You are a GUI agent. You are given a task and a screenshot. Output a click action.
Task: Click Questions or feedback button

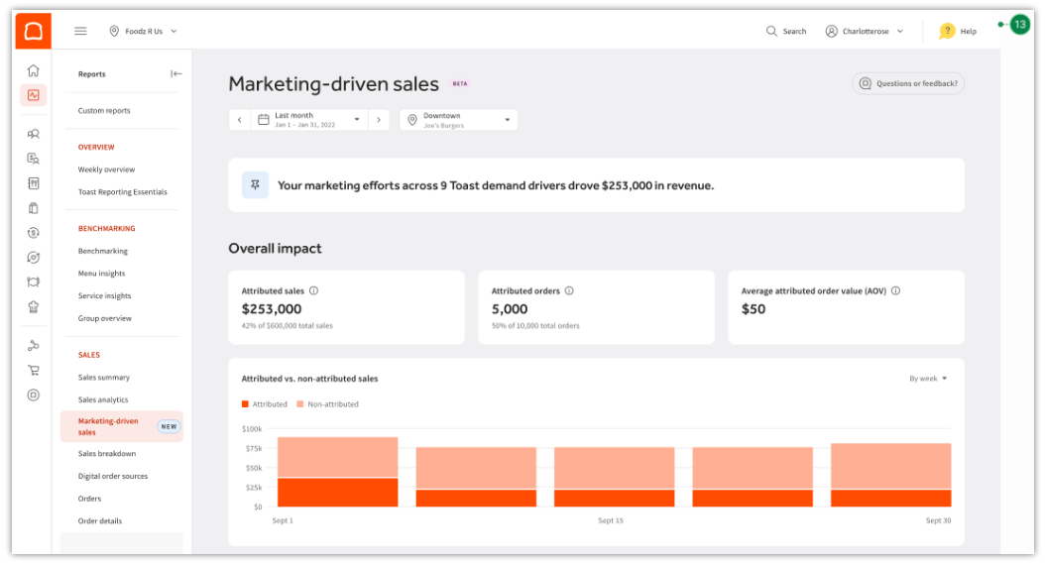908,83
